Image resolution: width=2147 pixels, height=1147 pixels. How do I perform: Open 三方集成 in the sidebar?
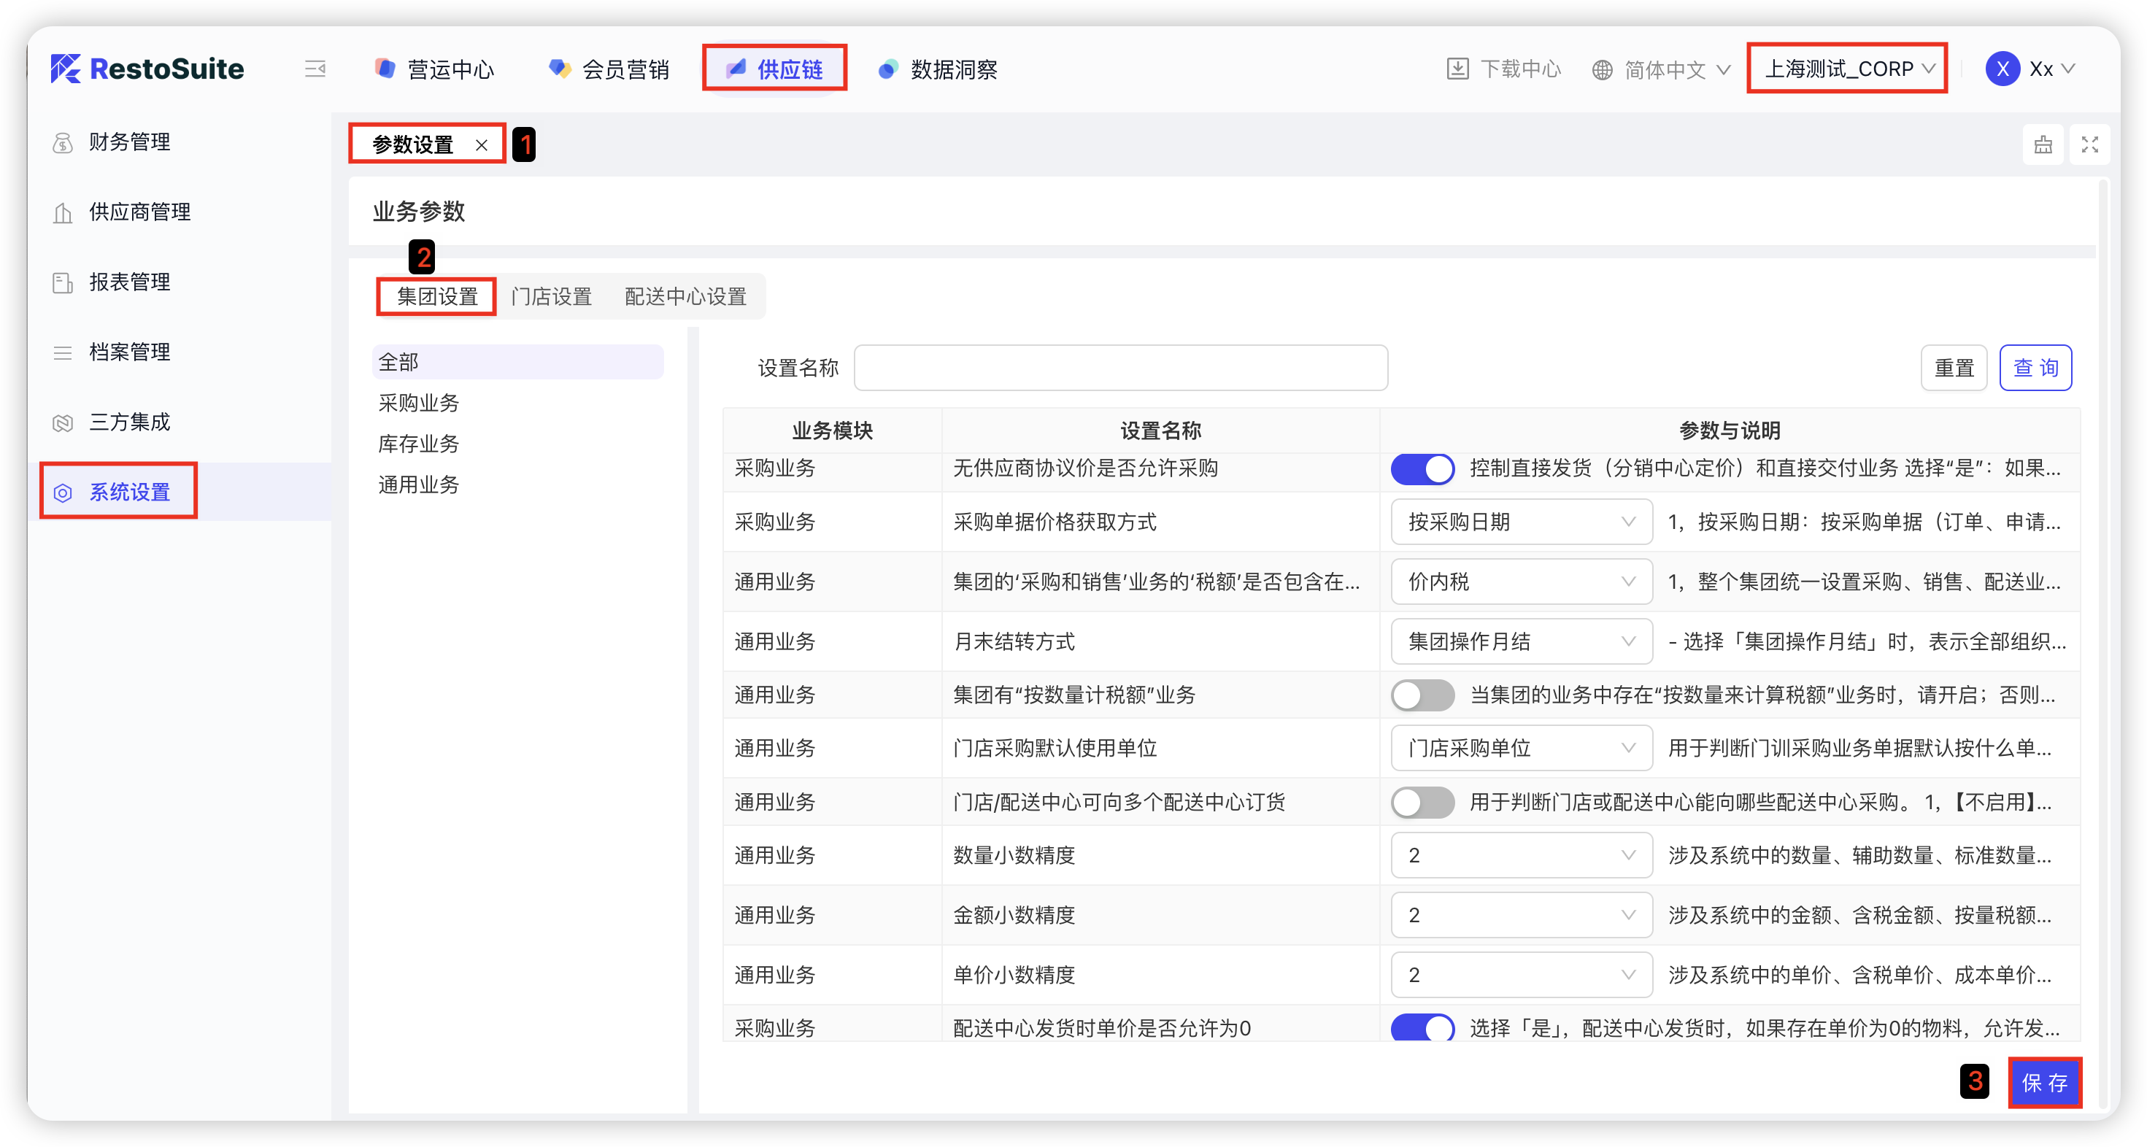129,422
